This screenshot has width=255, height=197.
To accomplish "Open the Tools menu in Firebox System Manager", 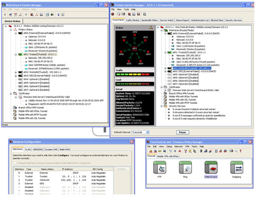I will coord(127,9).
